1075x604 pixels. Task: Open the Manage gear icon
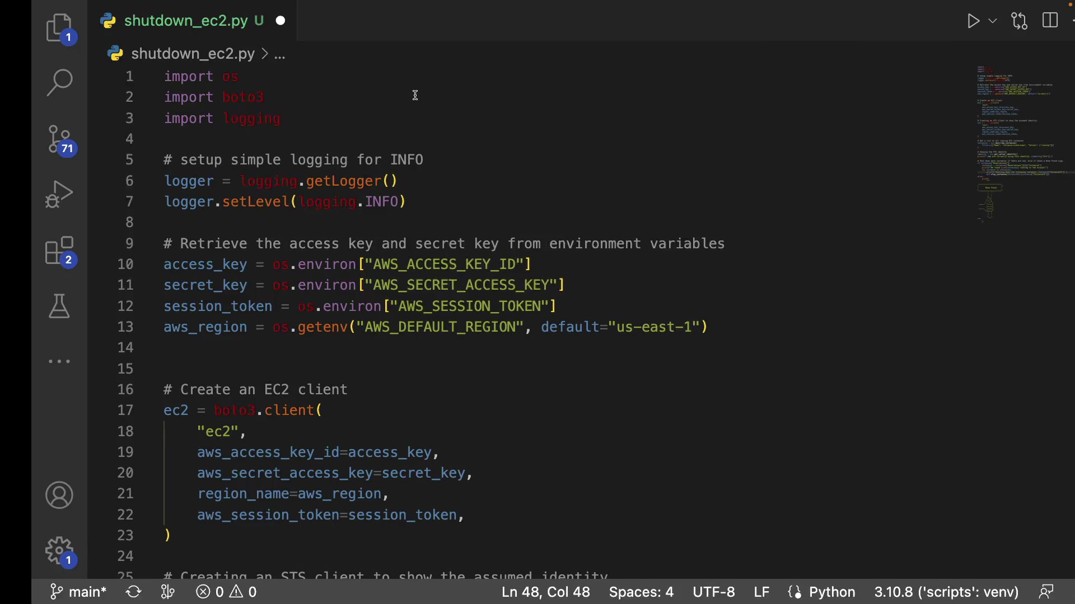[x=59, y=551]
